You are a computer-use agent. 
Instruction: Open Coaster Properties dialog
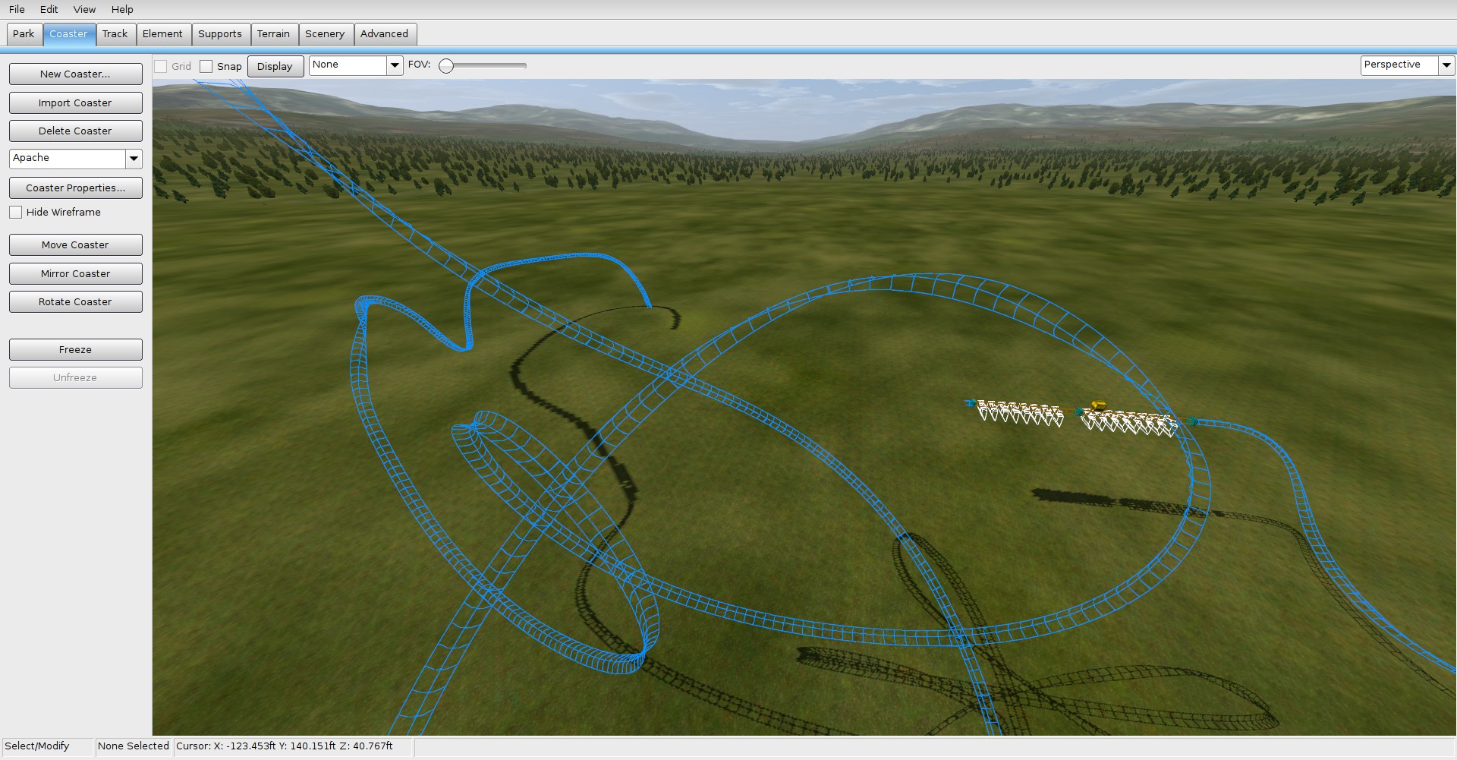click(x=75, y=188)
